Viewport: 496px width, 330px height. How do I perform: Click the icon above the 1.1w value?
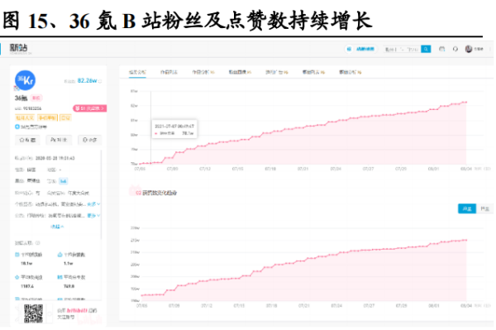pyautogui.click(x=60, y=255)
